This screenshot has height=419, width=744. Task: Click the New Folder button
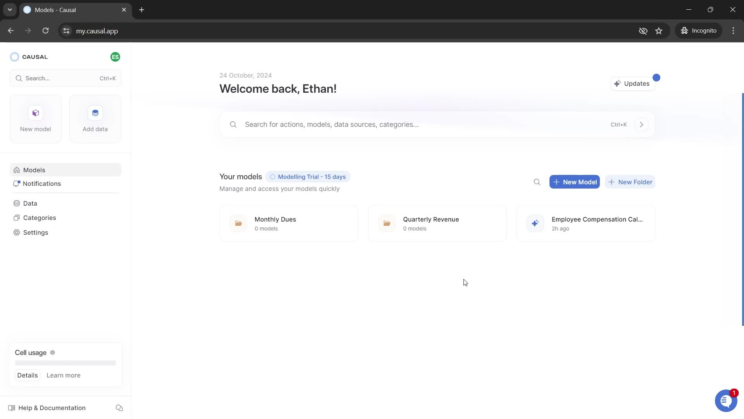tap(630, 182)
